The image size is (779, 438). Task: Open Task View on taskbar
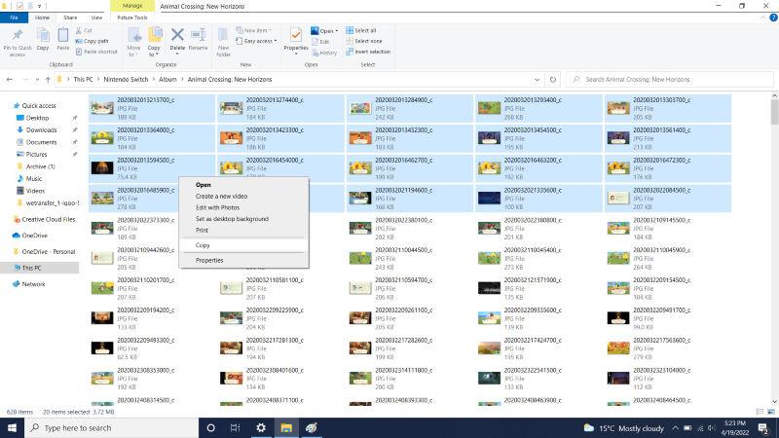pos(236,428)
